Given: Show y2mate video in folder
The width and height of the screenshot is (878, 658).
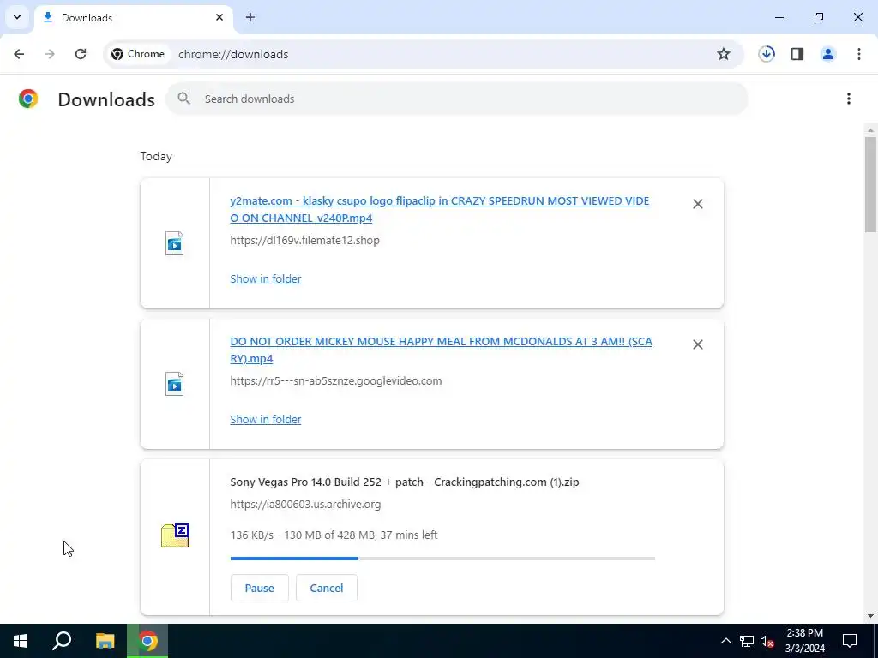Looking at the screenshot, I should click(x=266, y=278).
